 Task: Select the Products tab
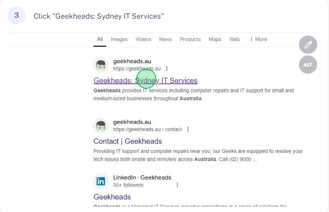click(x=190, y=39)
